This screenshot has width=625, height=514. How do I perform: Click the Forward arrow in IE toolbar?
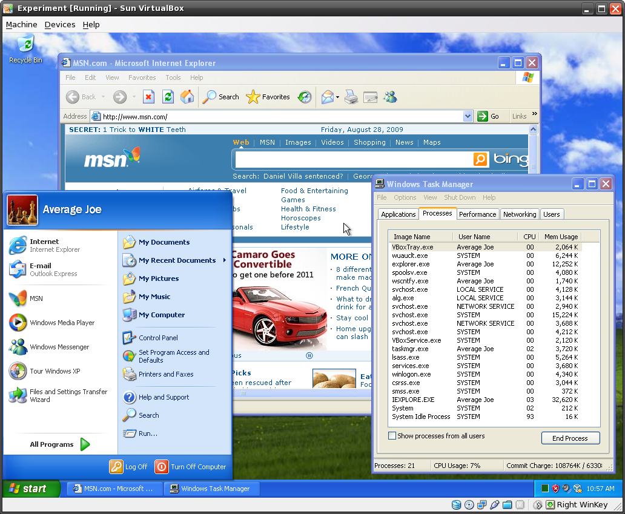tap(119, 97)
